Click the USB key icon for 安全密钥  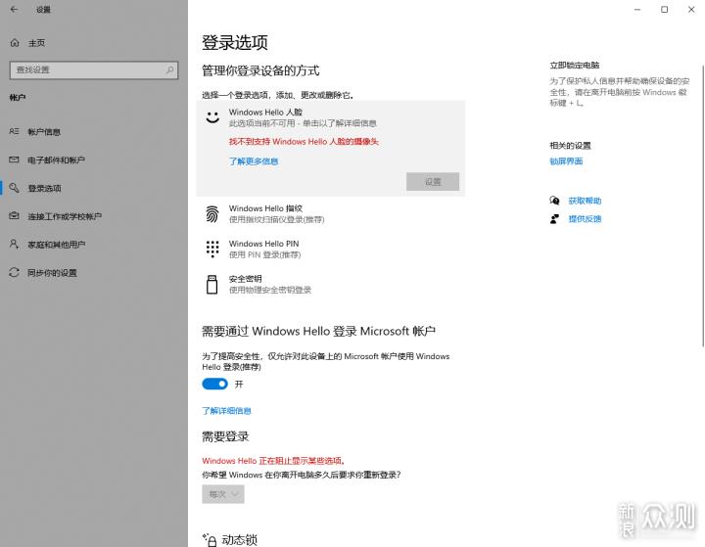pos(211,285)
